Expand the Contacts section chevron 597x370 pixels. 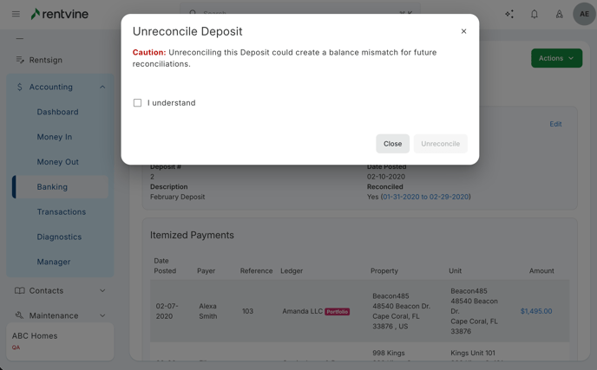102,290
